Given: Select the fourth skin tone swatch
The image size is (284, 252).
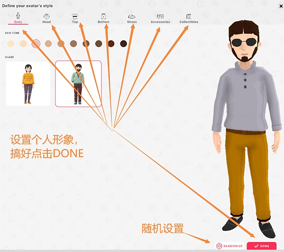Looking at the screenshot, I should point(48,43).
